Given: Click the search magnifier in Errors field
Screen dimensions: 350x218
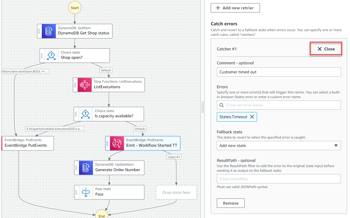Looking at the screenshot, I should pos(221,105).
